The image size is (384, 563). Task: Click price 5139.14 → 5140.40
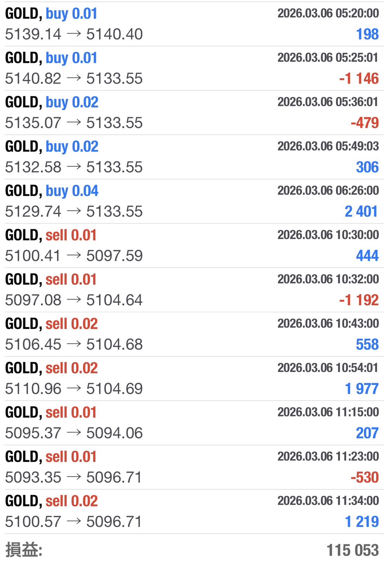pyautogui.click(x=74, y=35)
